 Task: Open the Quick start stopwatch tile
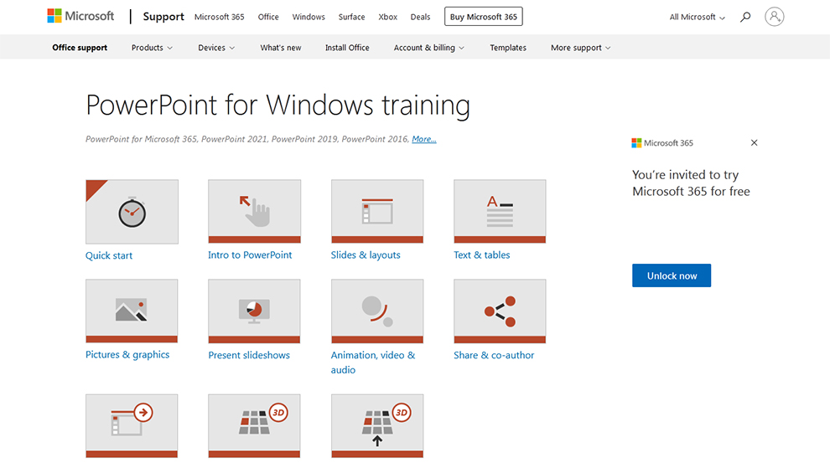pos(132,212)
